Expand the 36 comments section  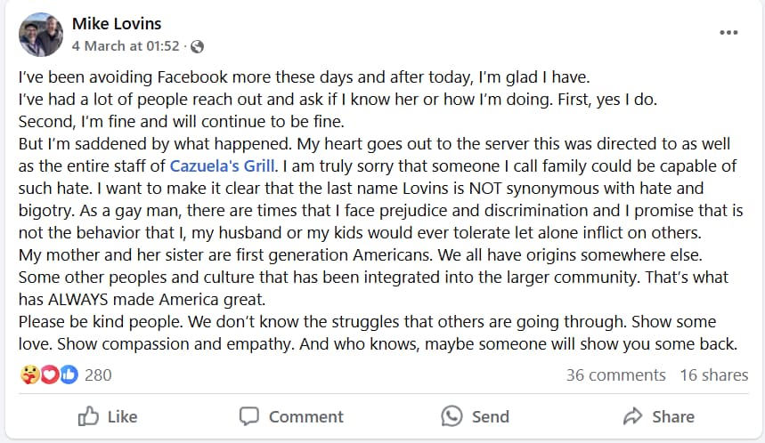coord(615,375)
